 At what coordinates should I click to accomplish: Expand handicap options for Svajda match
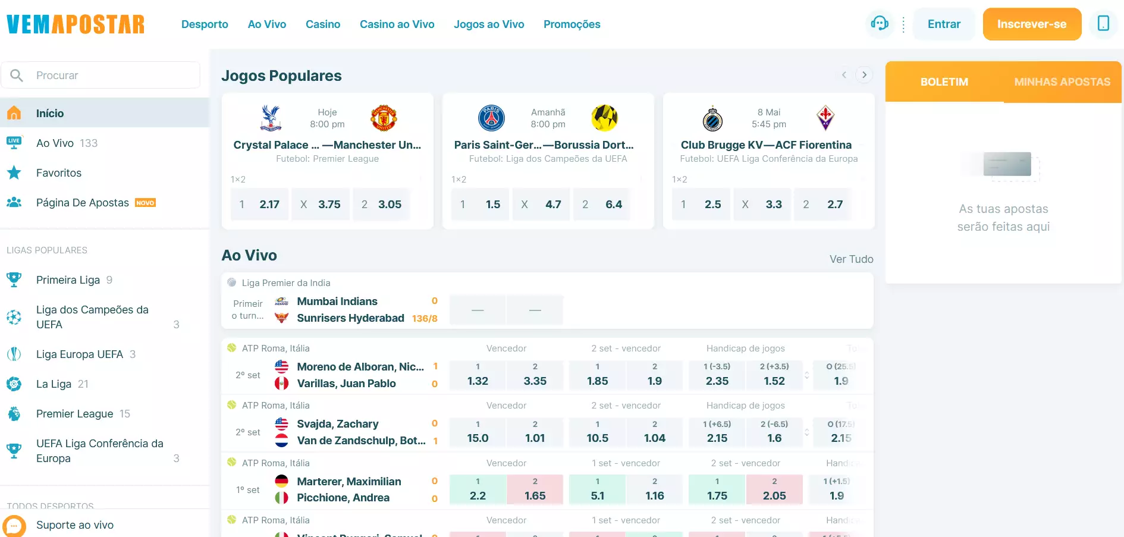tap(807, 432)
